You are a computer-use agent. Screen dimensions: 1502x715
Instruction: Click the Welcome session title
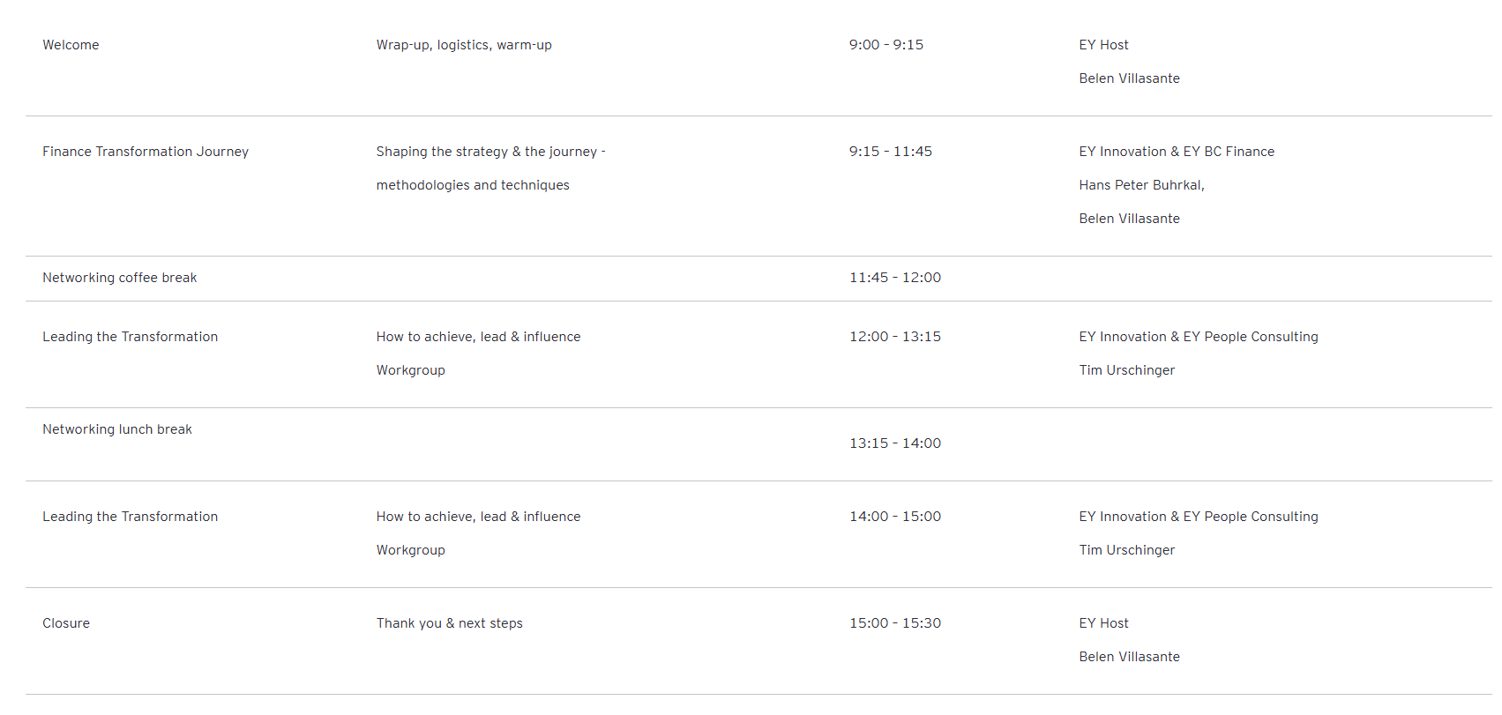71,45
